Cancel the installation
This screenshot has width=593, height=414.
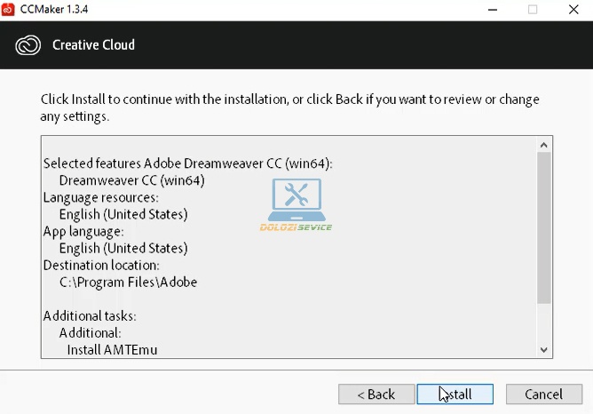point(543,394)
